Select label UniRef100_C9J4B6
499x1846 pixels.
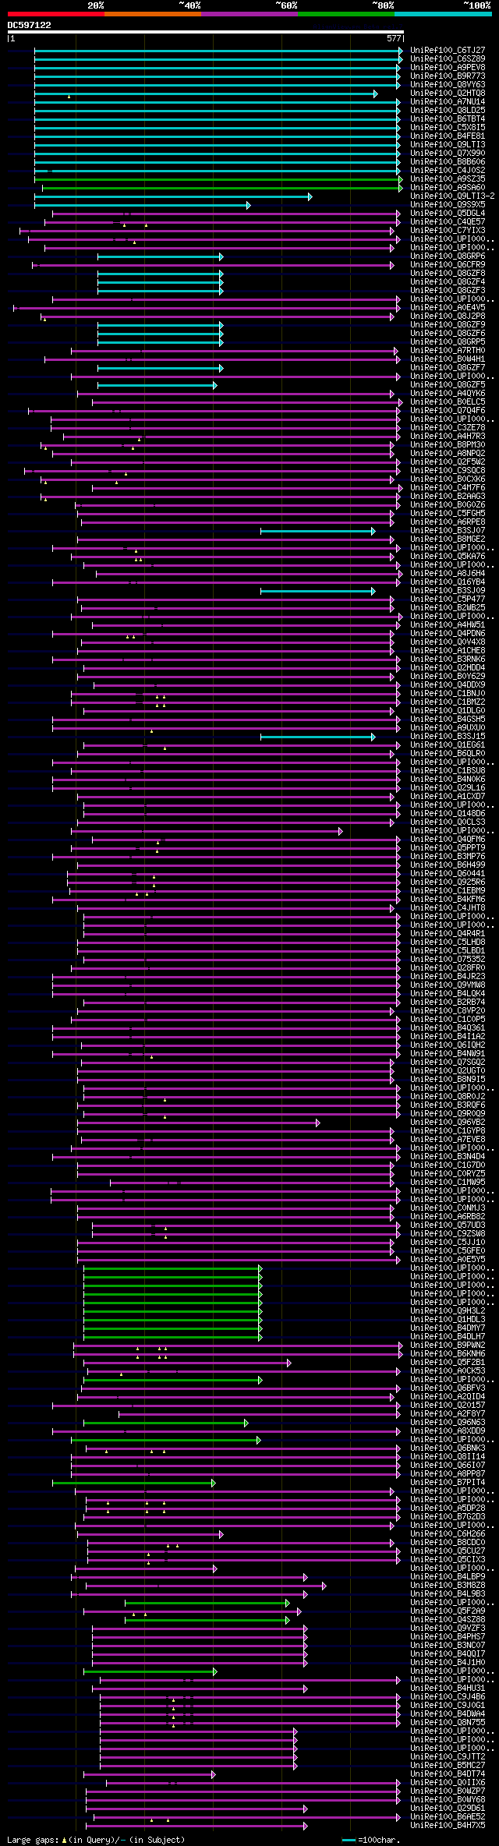tap(448, 1696)
